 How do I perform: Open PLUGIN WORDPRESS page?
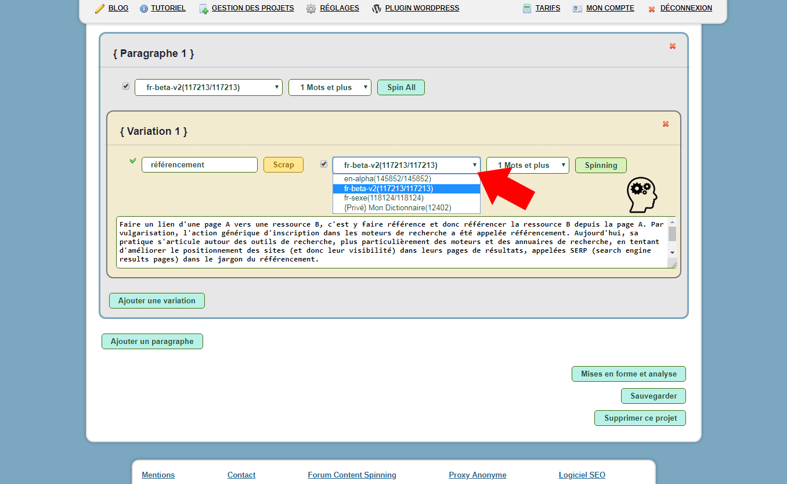[x=422, y=8]
